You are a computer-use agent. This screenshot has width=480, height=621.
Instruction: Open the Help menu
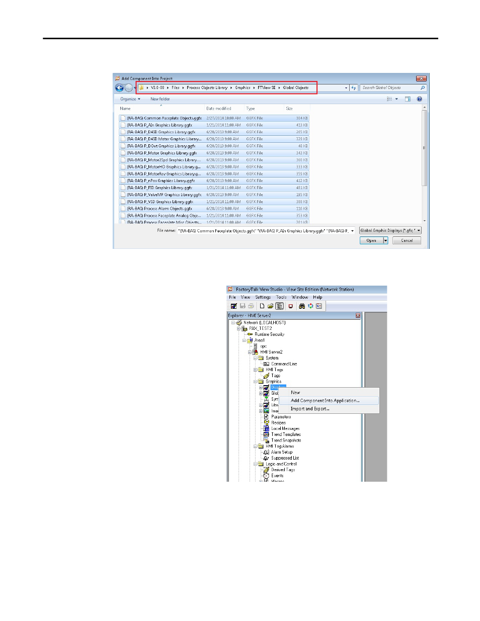click(x=317, y=297)
